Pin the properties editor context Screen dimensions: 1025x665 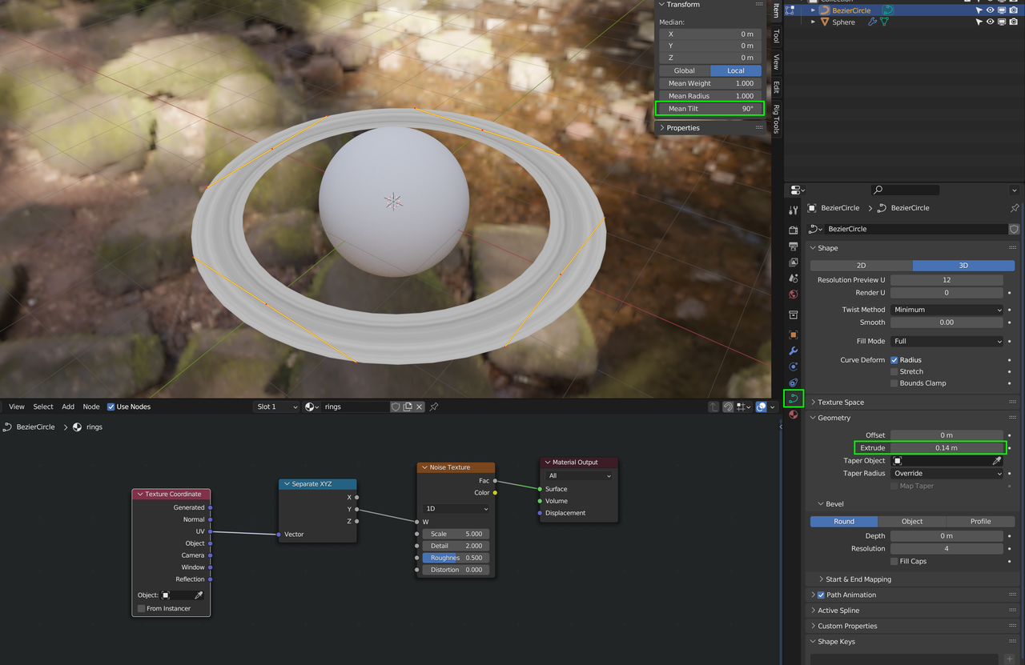click(1015, 208)
